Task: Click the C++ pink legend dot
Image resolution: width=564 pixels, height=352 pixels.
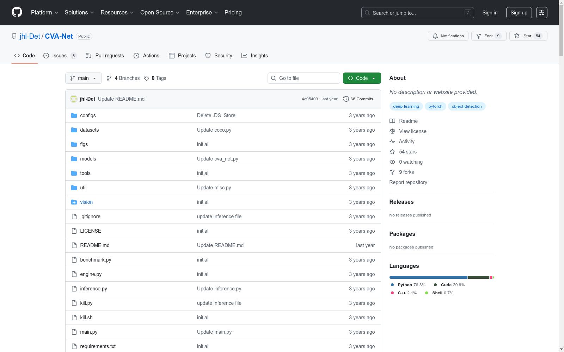Action: pyautogui.click(x=392, y=293)
